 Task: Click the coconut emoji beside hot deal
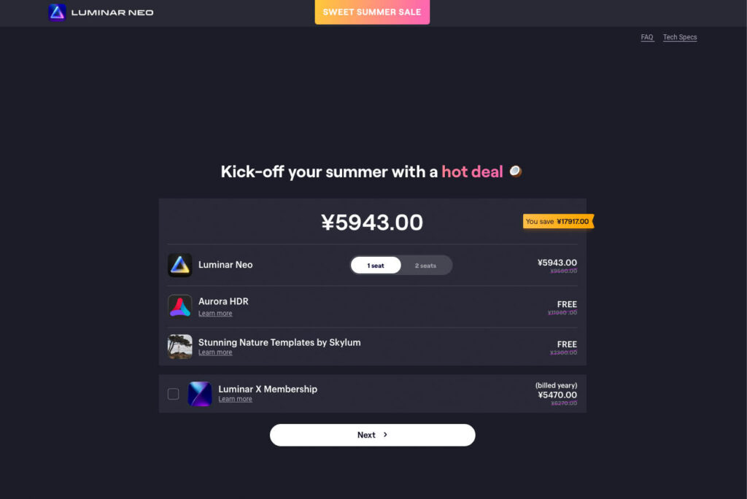516,171
